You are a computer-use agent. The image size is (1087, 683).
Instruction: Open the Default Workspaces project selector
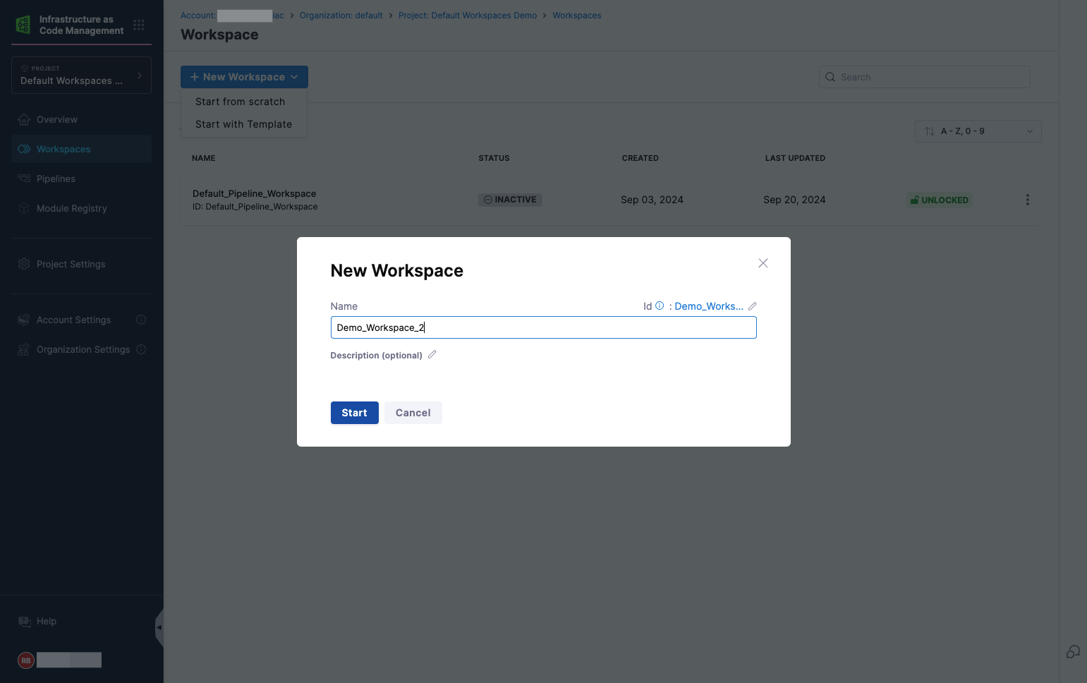pos(81,75)
